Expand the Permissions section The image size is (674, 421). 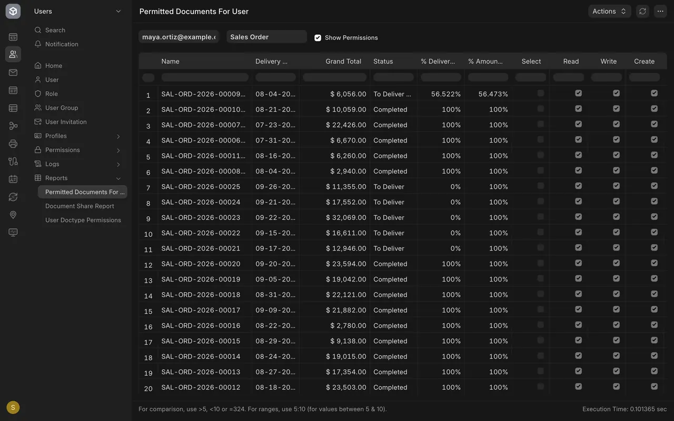(x=78, y=150)
